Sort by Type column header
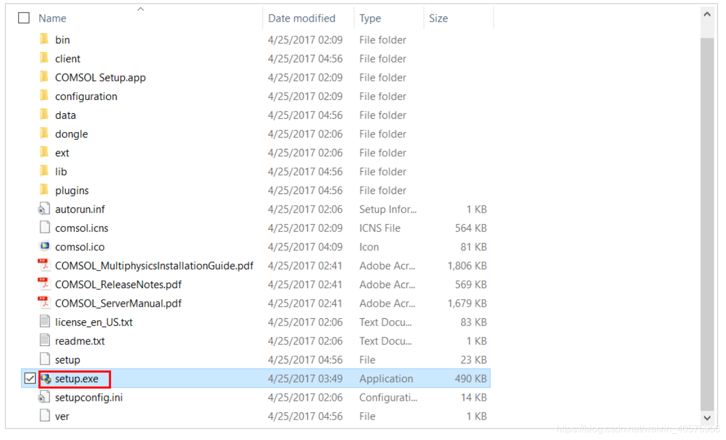The height and width of the screenshot is (440, 726). pyautogui.click(x=370, y=18)
